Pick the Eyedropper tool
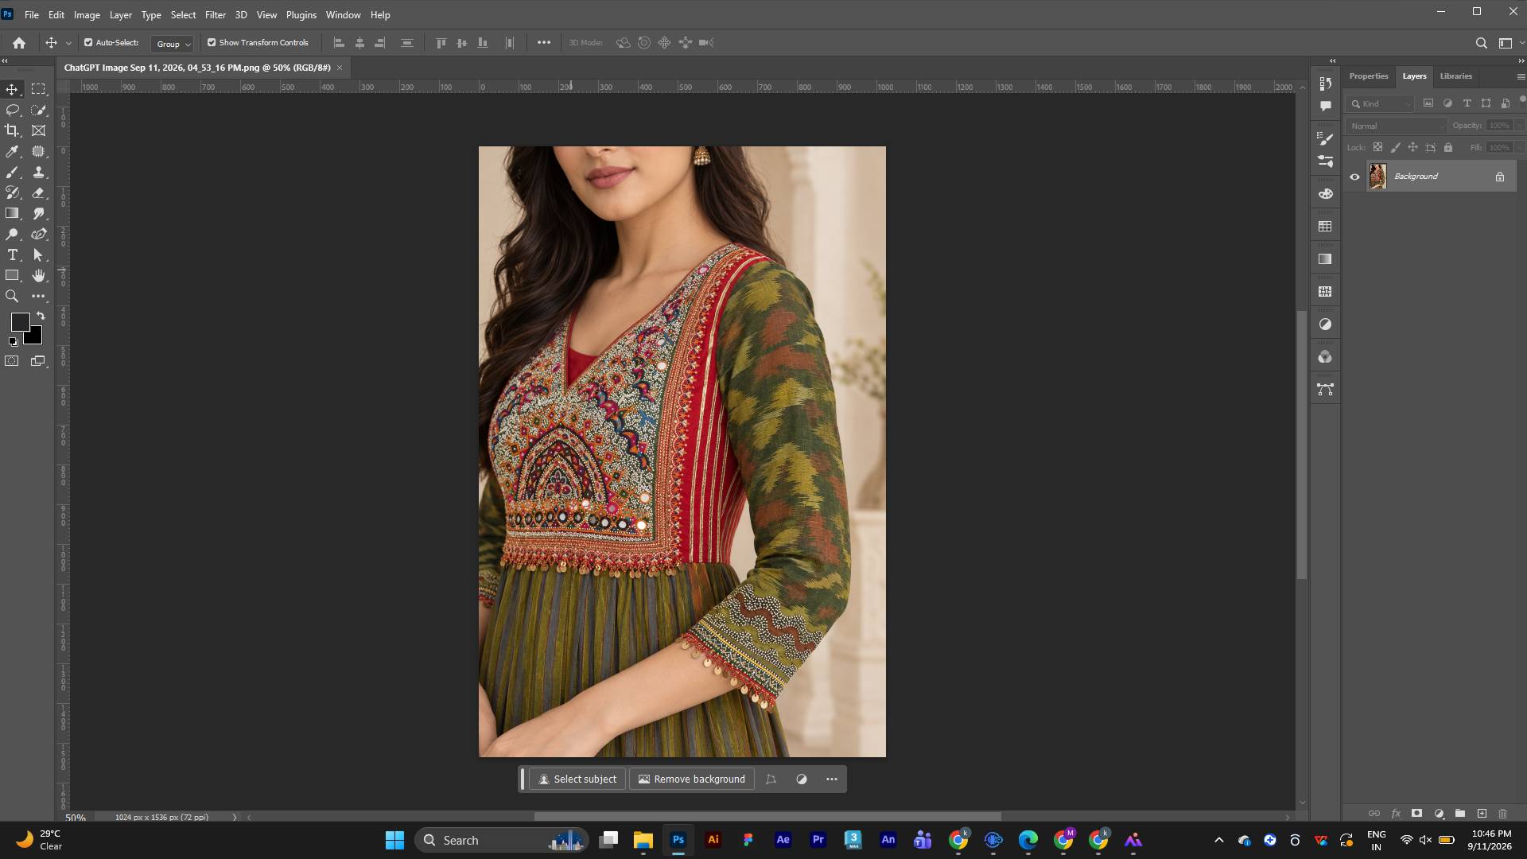Image resolution: width=1527 pixels, height=859 pixels. [x=12, y=151]
